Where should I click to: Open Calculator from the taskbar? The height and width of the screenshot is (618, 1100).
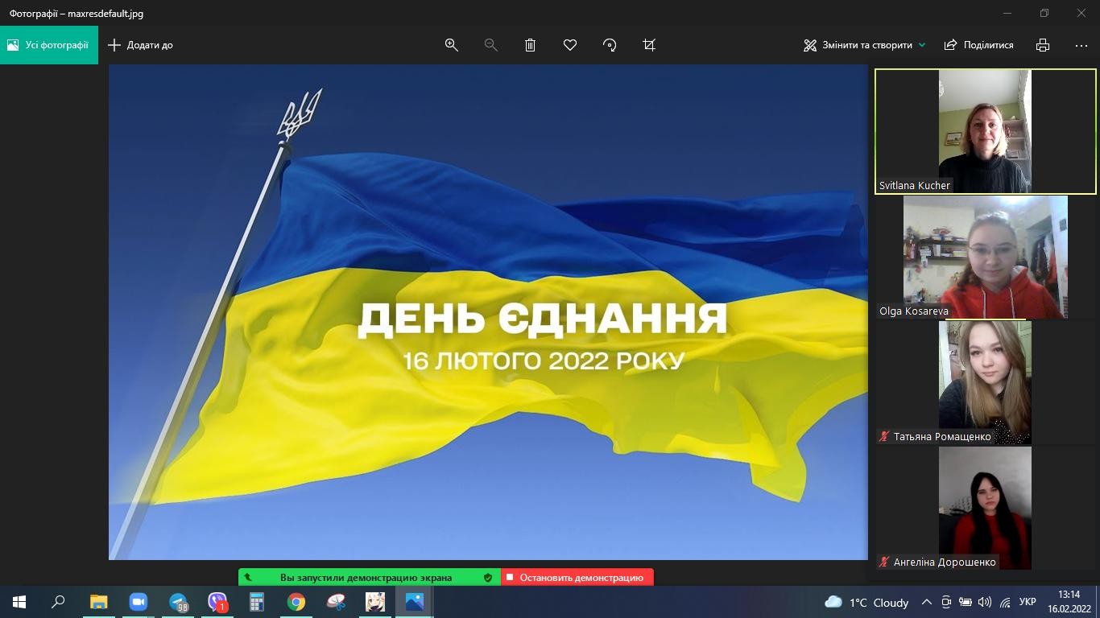pos(257,602)
